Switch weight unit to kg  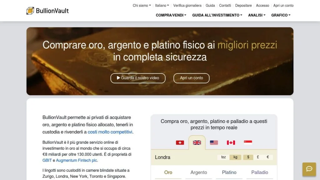click(235, 157)
